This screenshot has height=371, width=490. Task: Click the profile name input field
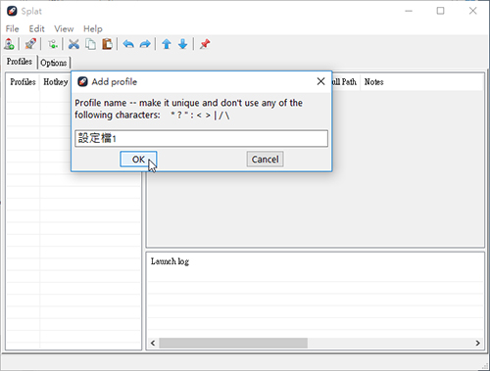pyautogui.click(x=201, y=138)
